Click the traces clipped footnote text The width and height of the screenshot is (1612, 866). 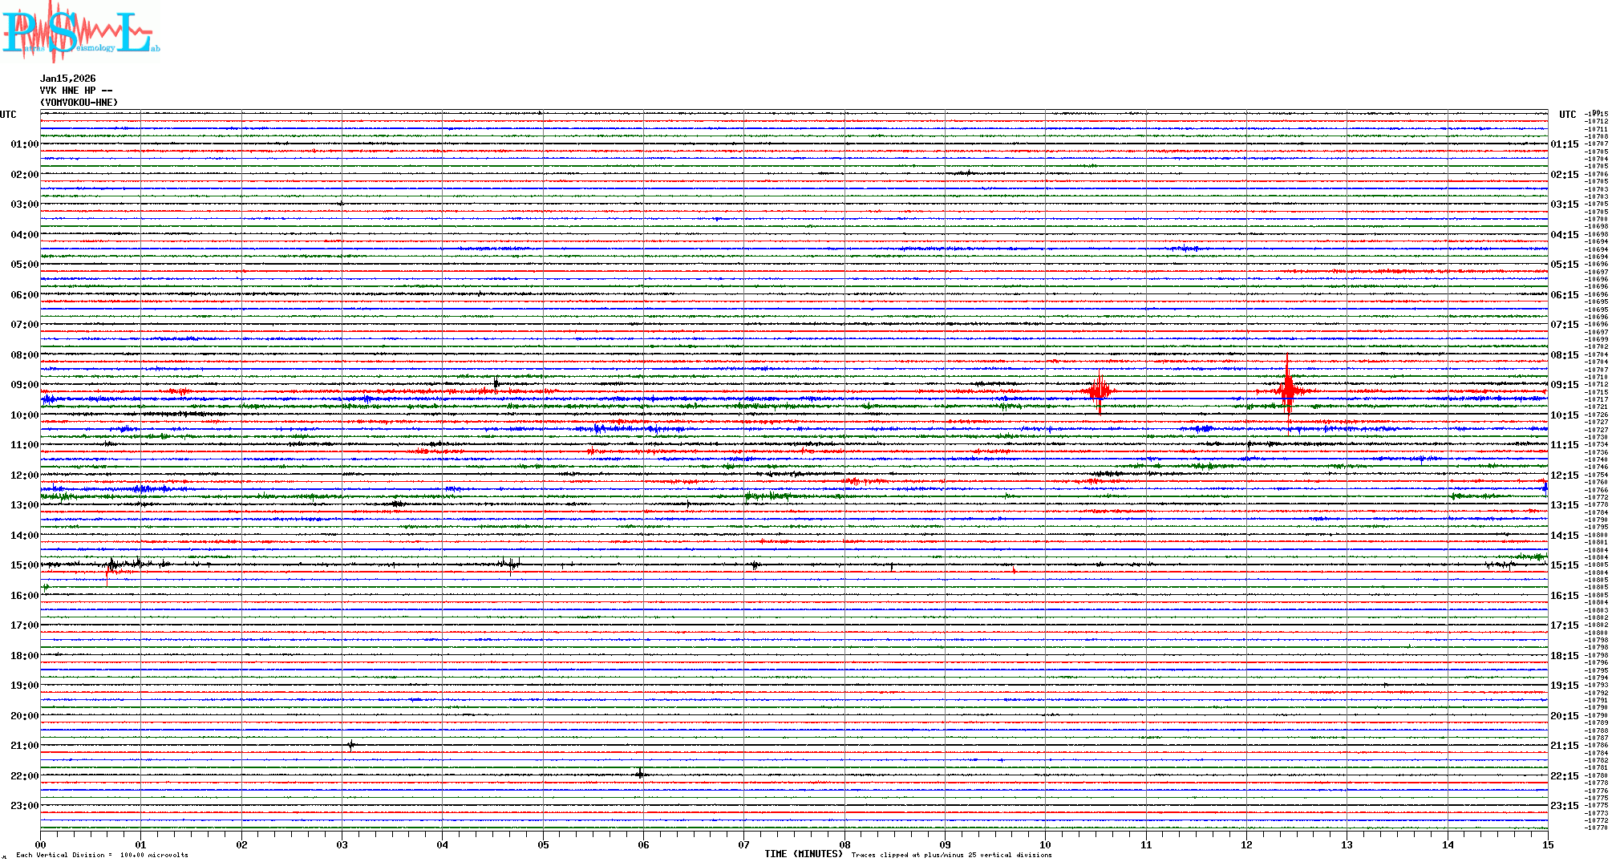951,855
